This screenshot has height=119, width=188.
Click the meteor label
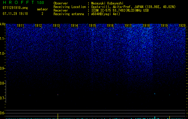point(42,9)
